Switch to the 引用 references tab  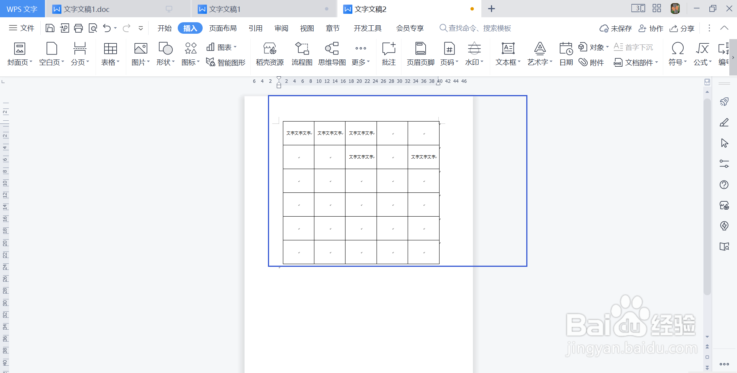(256, 28)
